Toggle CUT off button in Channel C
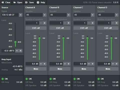 point(84,28)
